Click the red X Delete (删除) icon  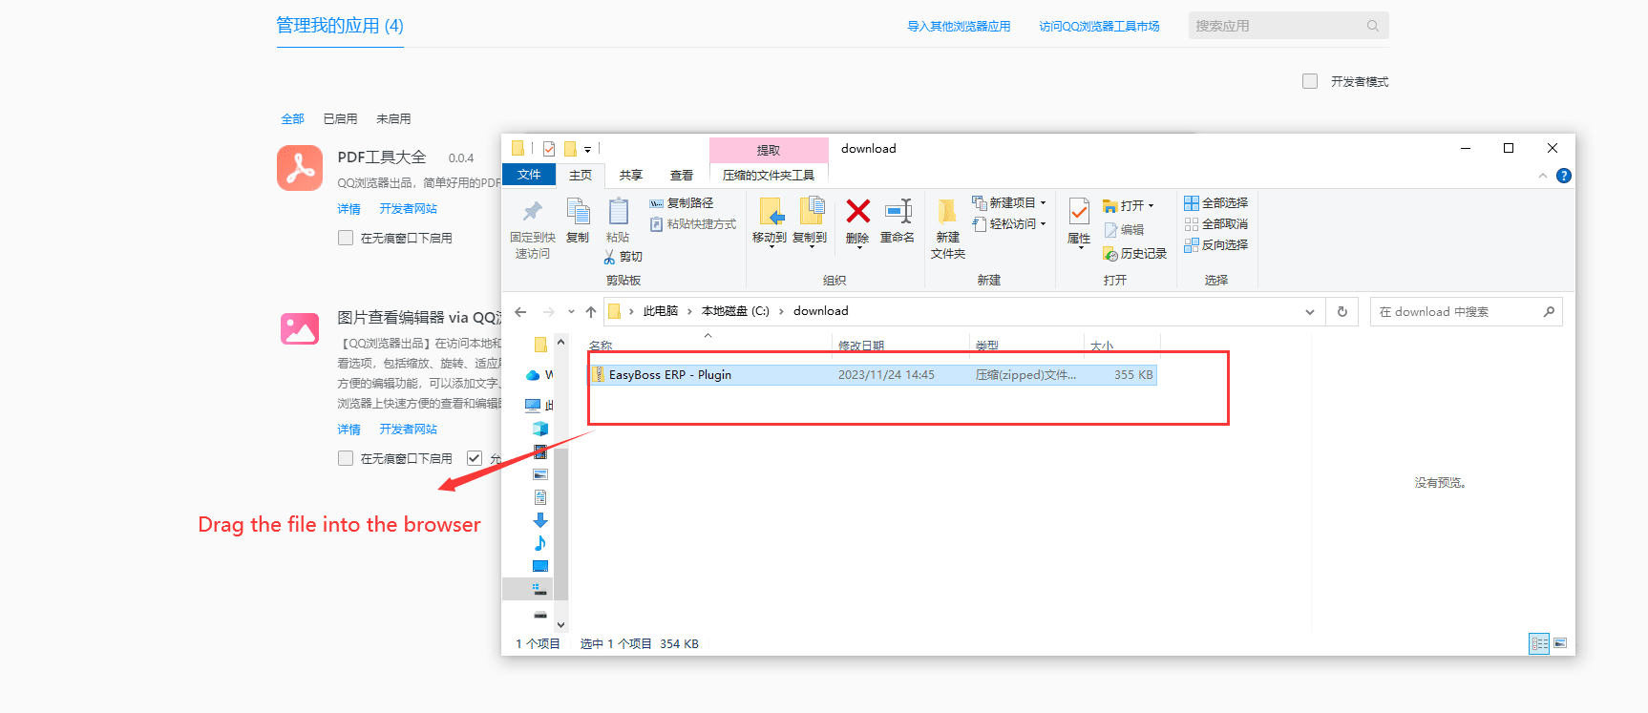pyautogui.click(x=857, y=211)
